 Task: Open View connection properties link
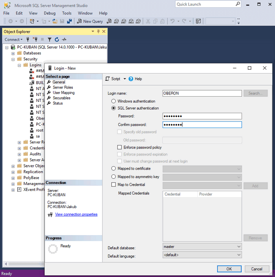pyautogui.click(x=76, y=214)
